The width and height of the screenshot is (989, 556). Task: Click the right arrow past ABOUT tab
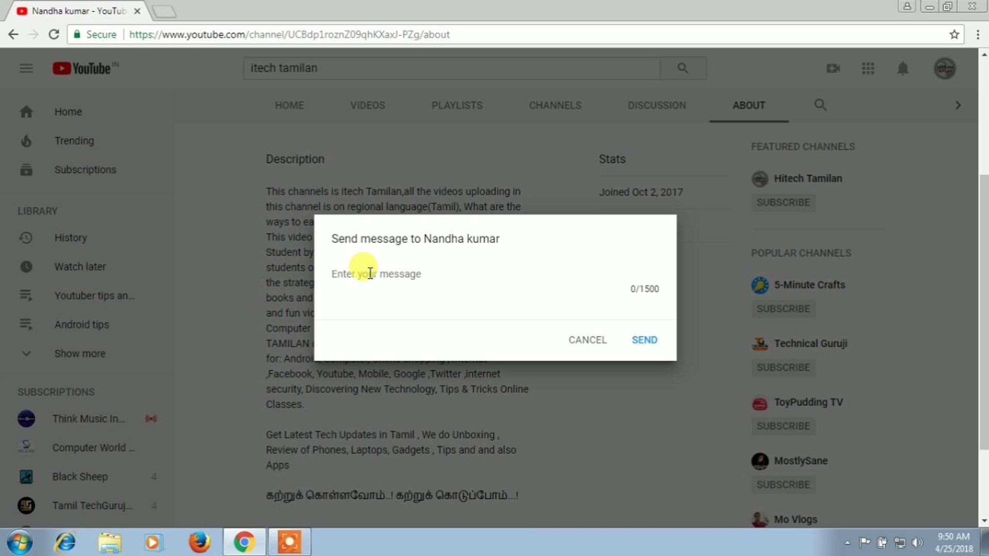pos(958,105)
